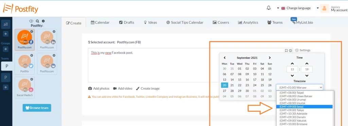This screenshot has width=348, height=126.
Task: Open gear settings on Instagram account card
Action: point(32,79)
